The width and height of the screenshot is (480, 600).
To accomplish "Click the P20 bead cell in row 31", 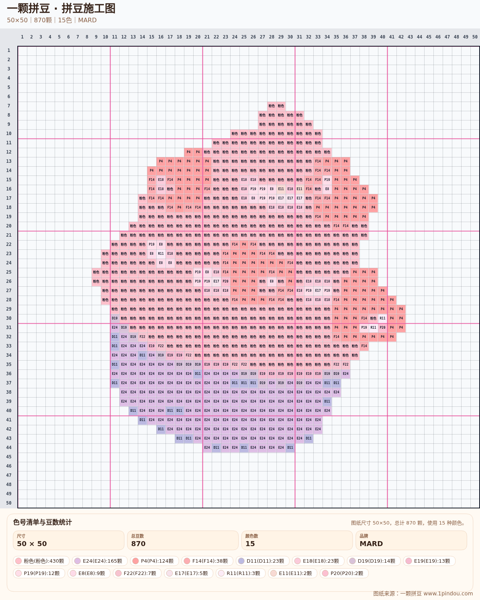I will [x=383, y=328].
